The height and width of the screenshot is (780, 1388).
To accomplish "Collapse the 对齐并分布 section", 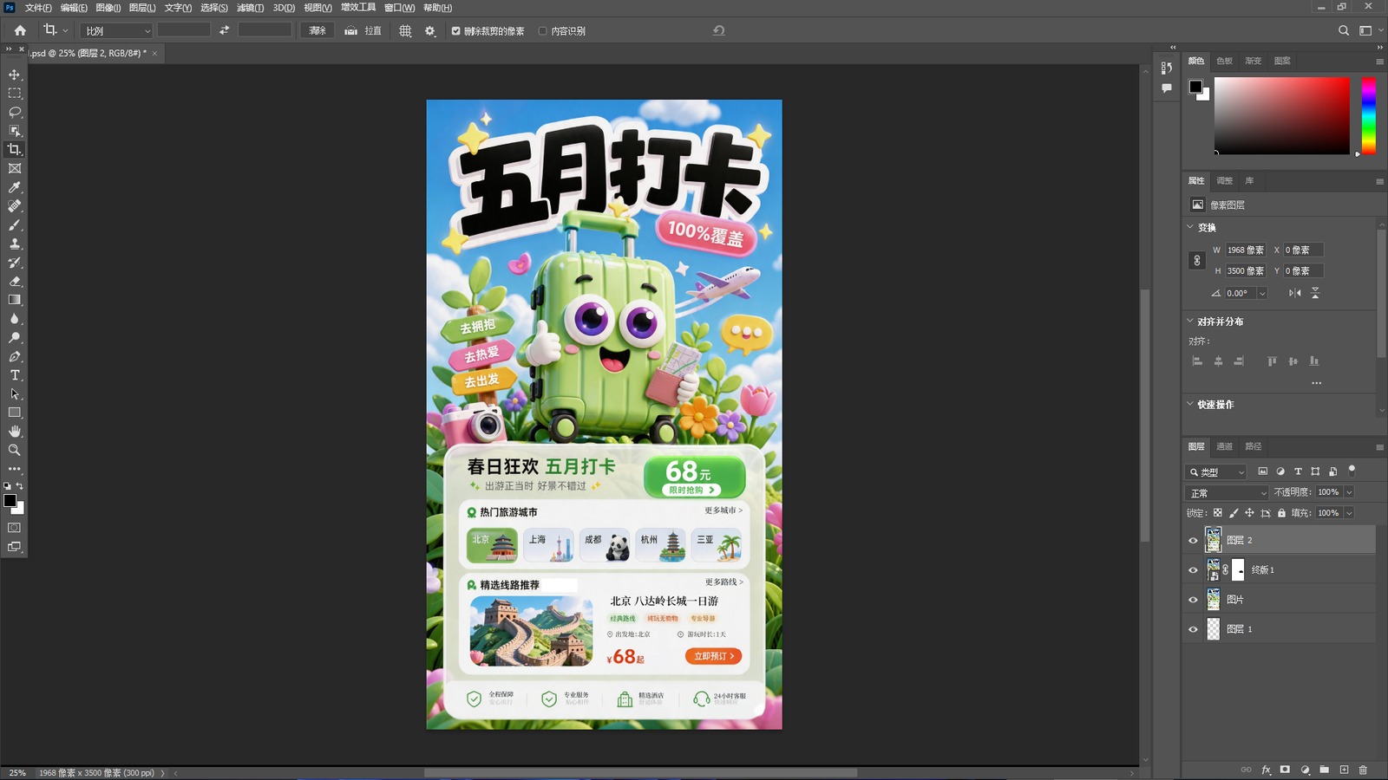I will tap(1190, 321).
